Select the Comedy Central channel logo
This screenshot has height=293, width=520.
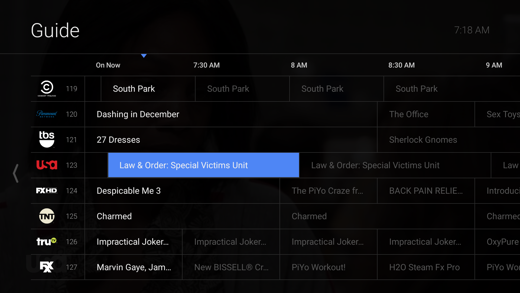click(x=47, y=89)
